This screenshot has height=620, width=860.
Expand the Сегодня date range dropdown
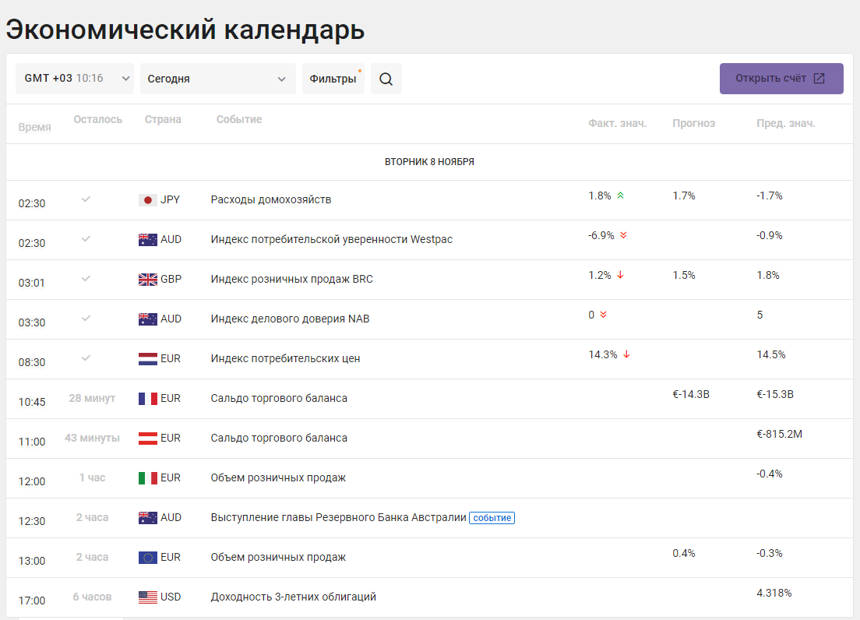218,79
